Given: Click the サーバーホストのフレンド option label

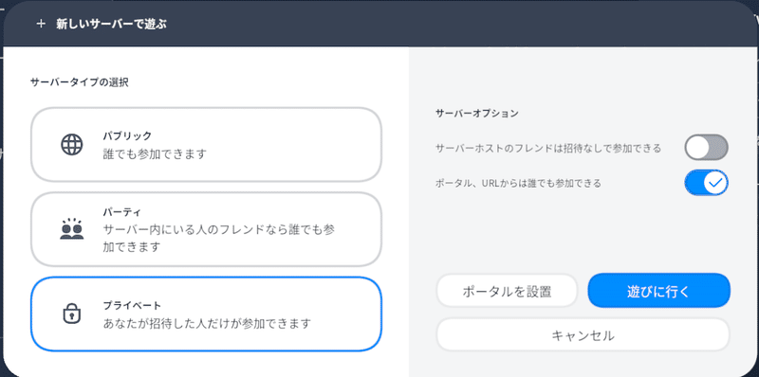Looking at the screenshot, I should tap(548, 148).
